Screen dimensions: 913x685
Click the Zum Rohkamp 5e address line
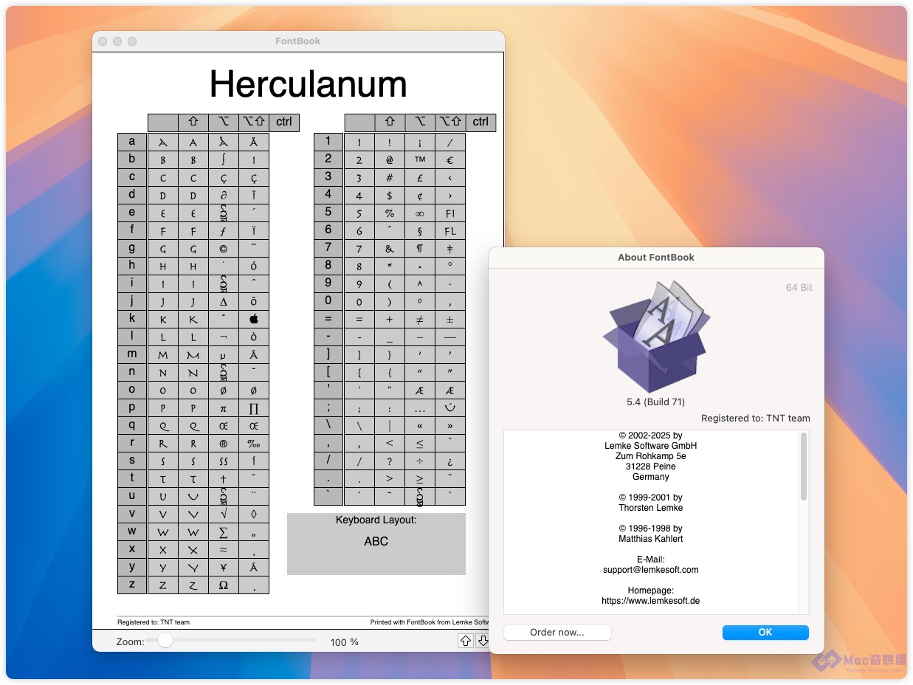(x=650, y=456)
